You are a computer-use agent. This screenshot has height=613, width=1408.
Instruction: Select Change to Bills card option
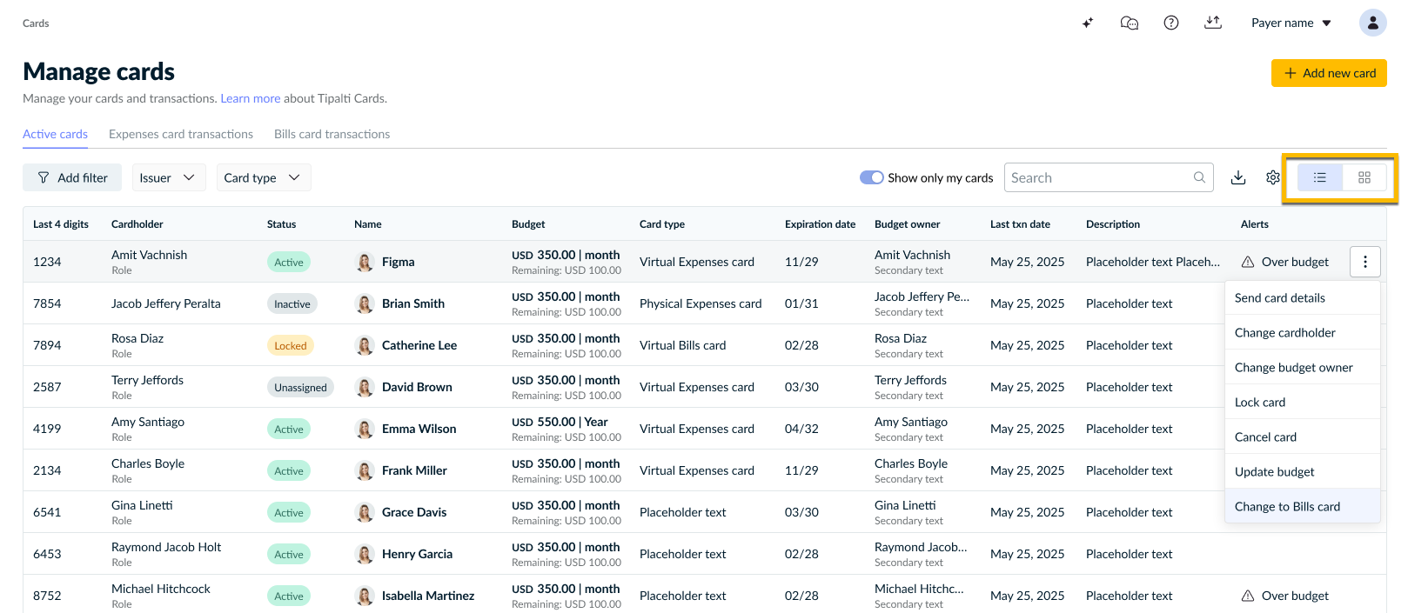click(1303, 506)
